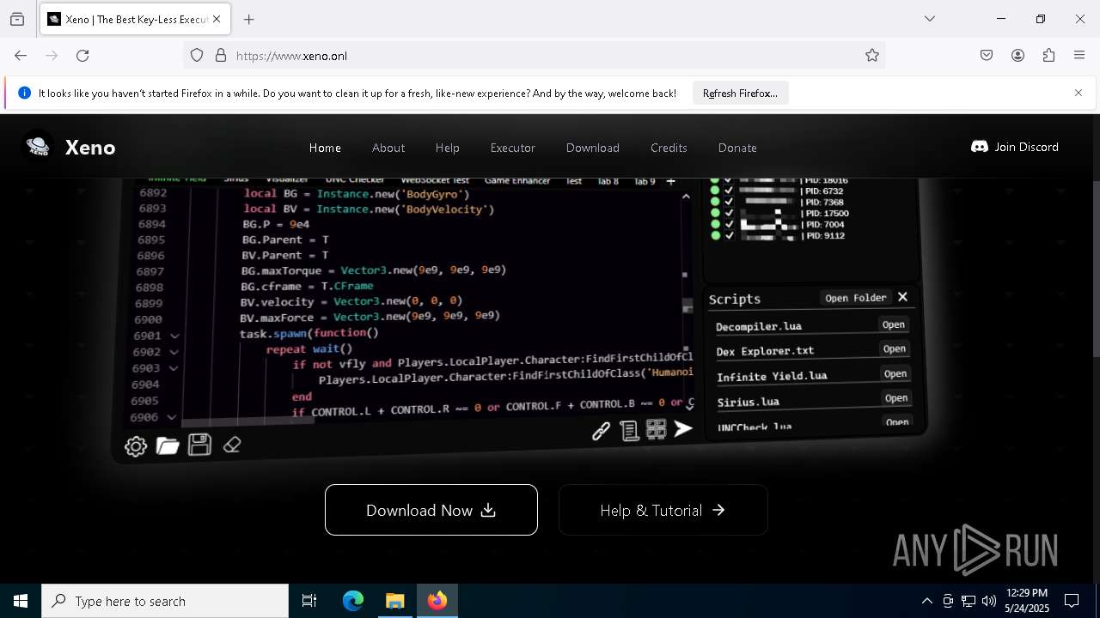
Task: Click Join Discord link
Action: 1015,147
